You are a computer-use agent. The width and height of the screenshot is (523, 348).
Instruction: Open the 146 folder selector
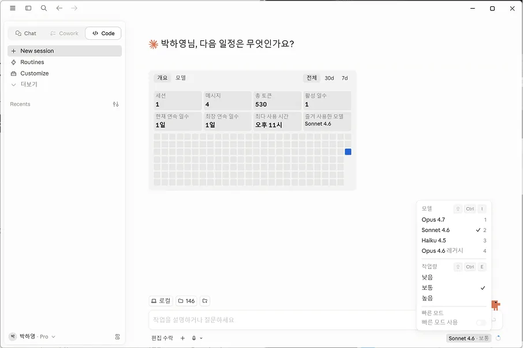coord(186,301)
